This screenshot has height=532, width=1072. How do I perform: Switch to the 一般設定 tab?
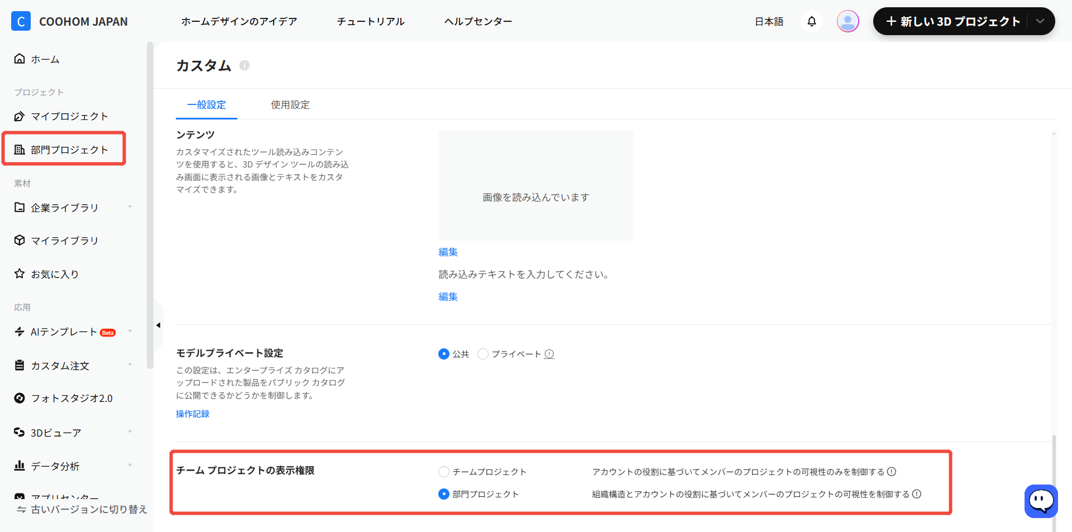(207, 105)
